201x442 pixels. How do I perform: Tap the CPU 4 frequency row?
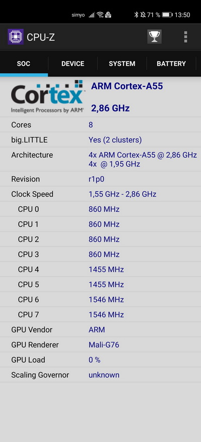point(100,270)
